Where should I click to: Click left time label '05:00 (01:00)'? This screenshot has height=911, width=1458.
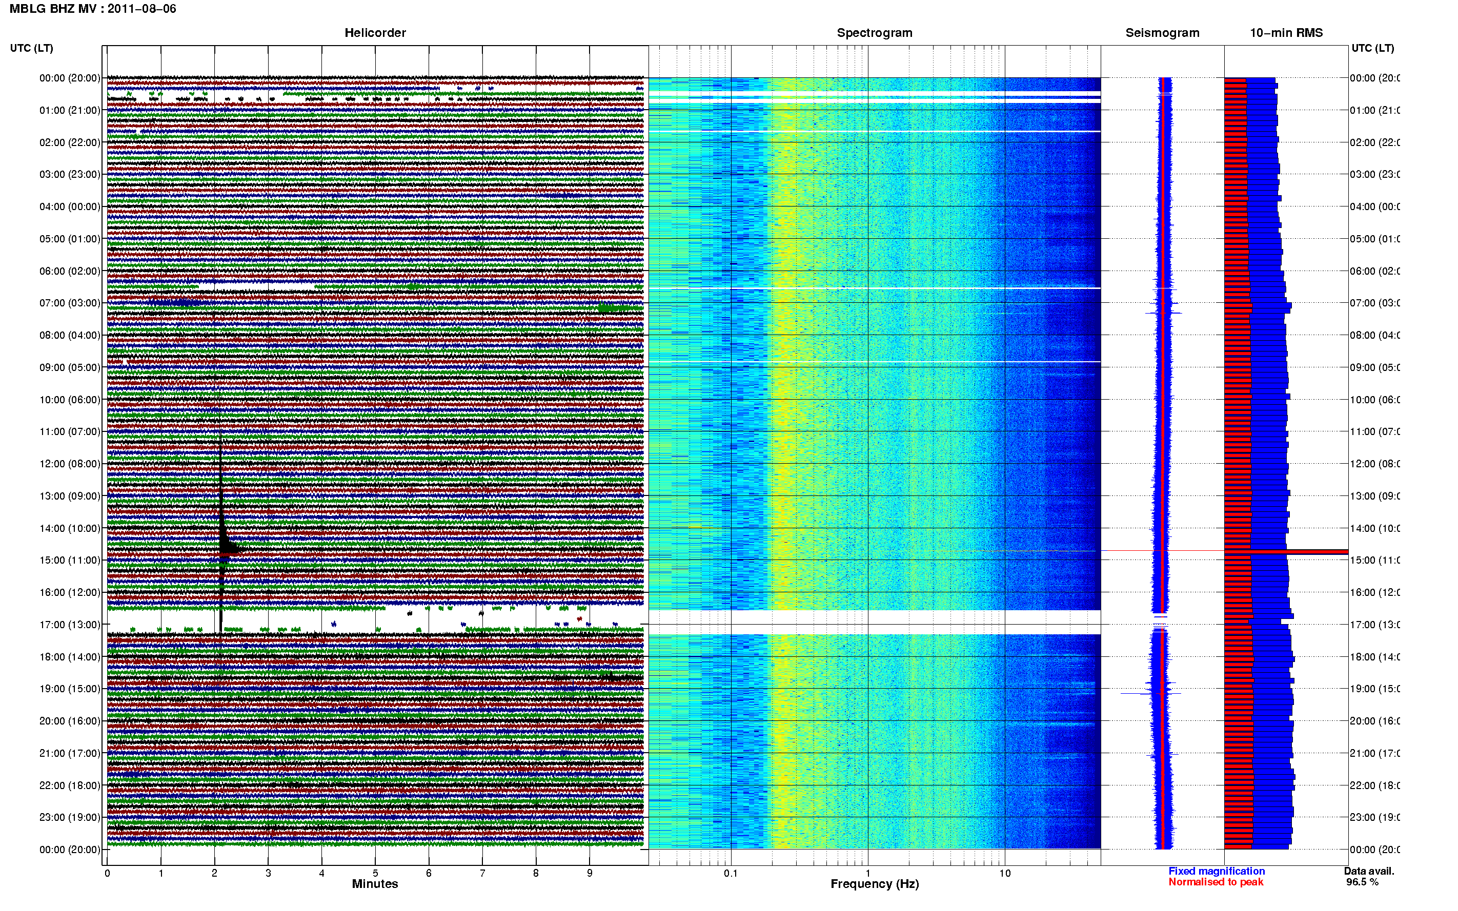70,239
